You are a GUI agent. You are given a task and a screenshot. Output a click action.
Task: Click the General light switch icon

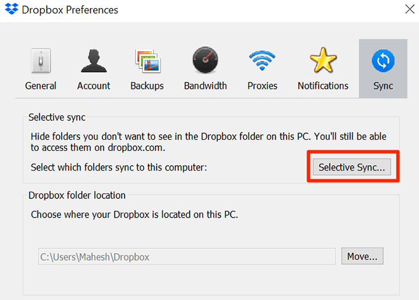41,62
